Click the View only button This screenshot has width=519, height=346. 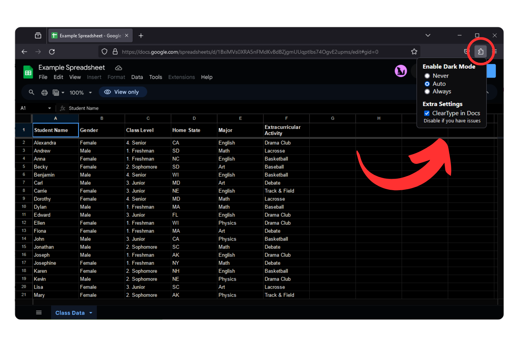click(x=122, y=92)
